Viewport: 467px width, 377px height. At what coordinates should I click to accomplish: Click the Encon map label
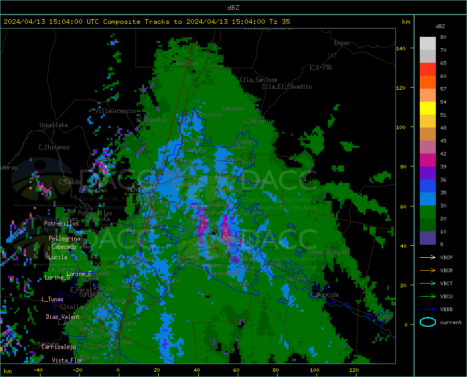click(x=342, y=43)
